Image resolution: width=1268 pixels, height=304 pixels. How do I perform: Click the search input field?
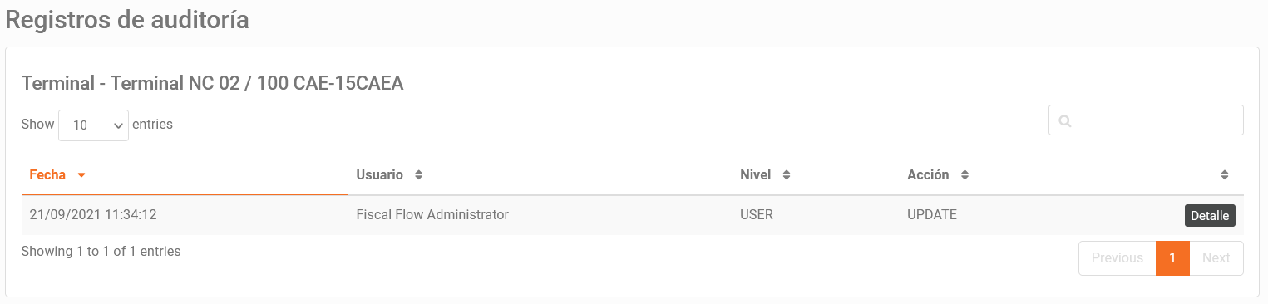tap(1146, 120)
